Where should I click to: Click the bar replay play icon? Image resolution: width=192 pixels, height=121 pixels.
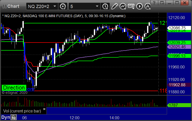pyautogui.click(x=140, y=6)
